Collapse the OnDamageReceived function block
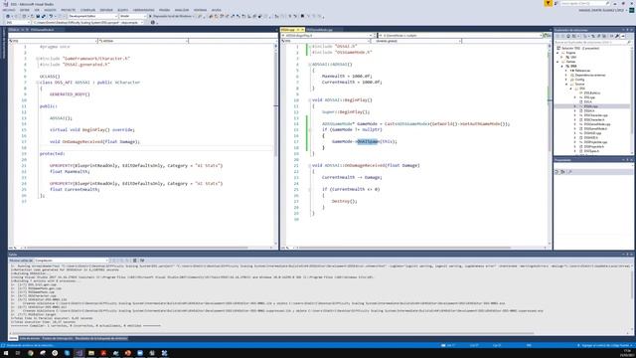636x358 pixels. point(309,166)
